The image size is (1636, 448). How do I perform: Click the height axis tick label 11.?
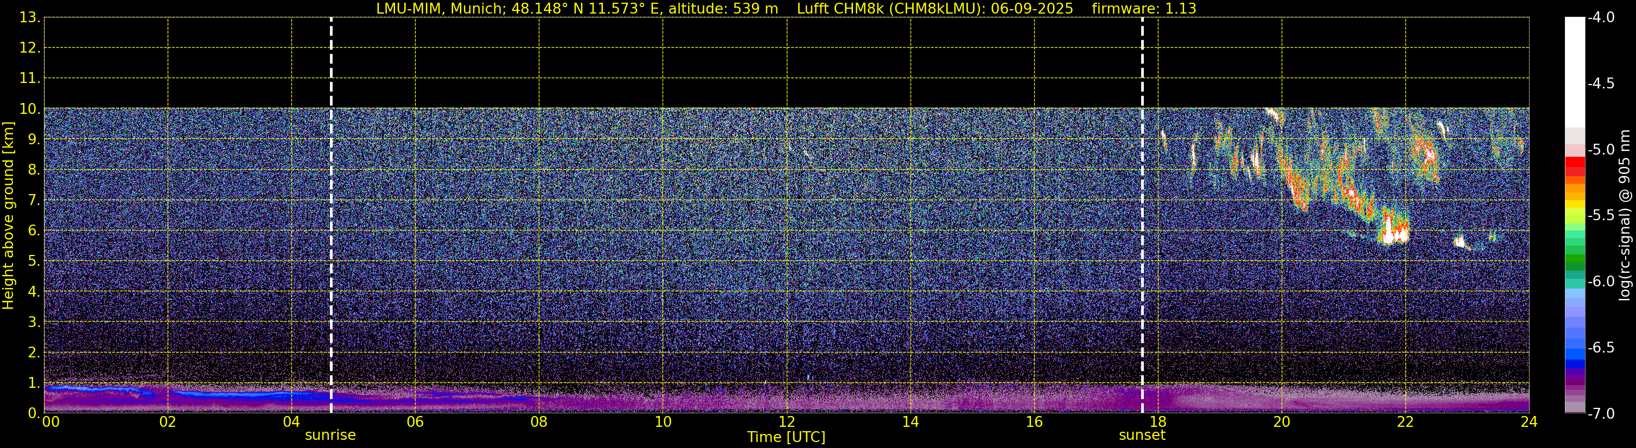[30, 79]
